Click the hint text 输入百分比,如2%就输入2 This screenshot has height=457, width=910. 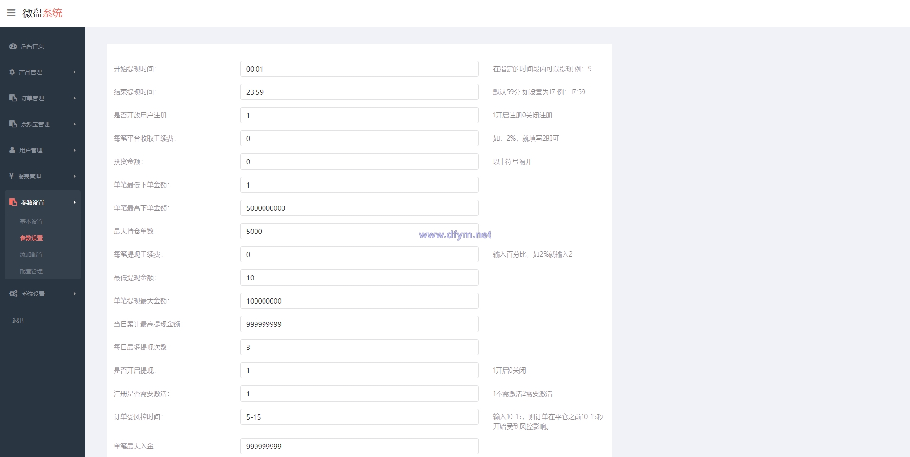(533, 254)
